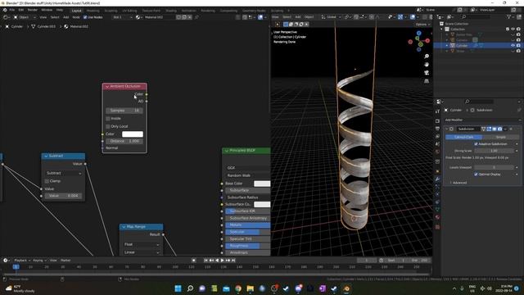The height and width of the screenshot is (295, 524).
Task: Adjust the Roughness slider in Principled BSDF
Action: 247,246
